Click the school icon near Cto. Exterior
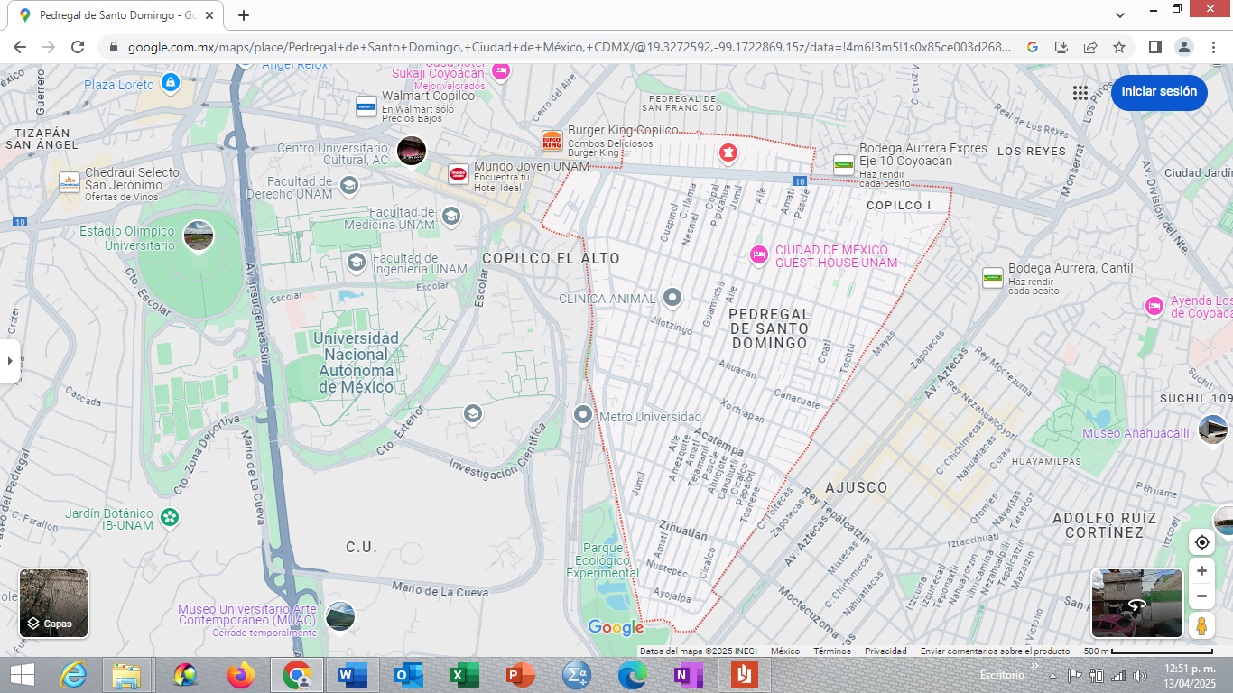1233x693 pixels. tap(472, 414)
